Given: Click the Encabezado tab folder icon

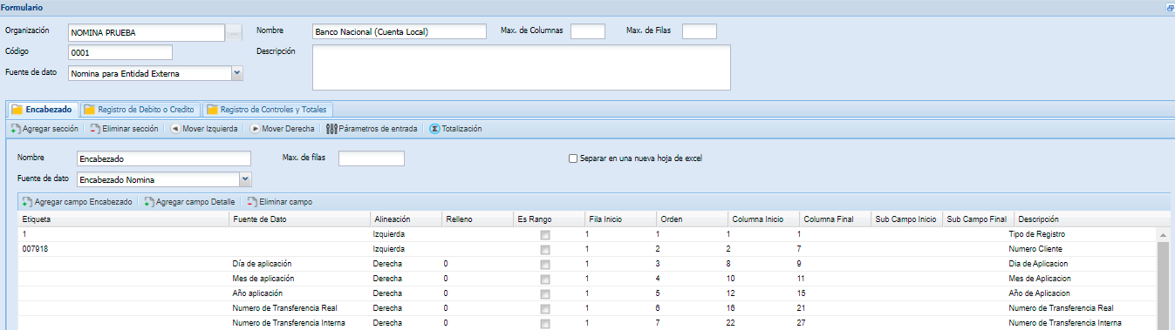Looking at the screenshot, I should 17,110.
